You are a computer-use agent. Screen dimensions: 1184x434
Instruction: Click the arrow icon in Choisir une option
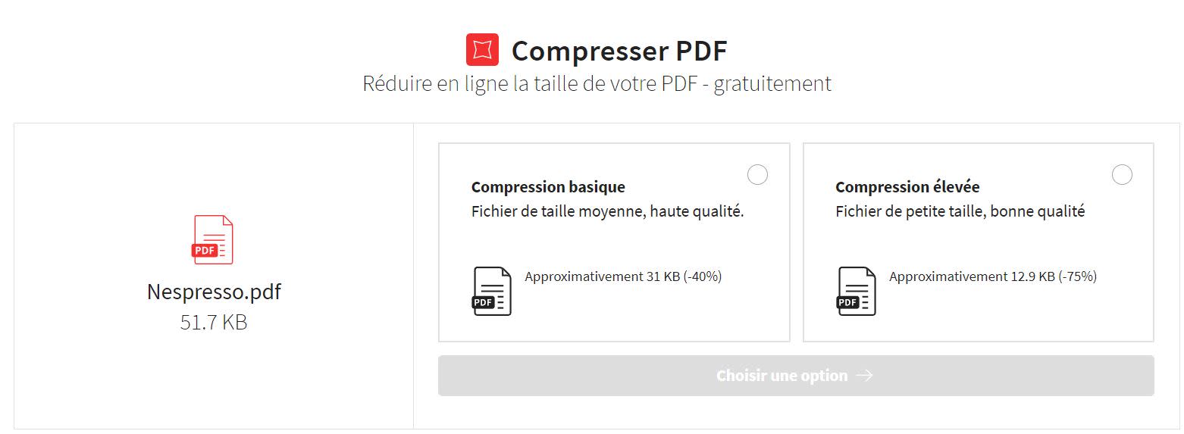coord(864,376)
